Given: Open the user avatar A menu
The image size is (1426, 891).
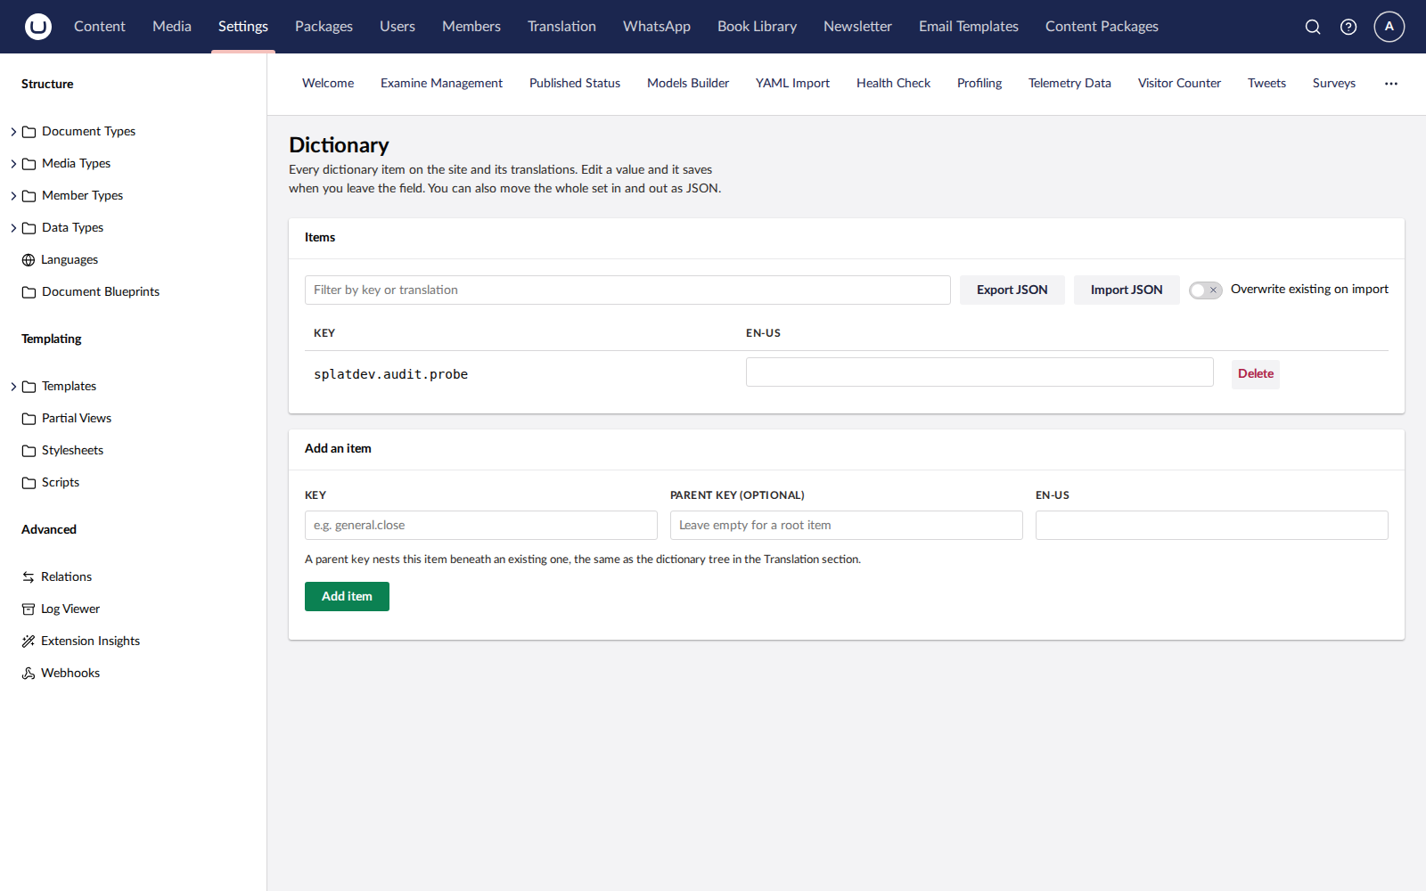Looking at the screenshot, I should [x=1389, y=27].
